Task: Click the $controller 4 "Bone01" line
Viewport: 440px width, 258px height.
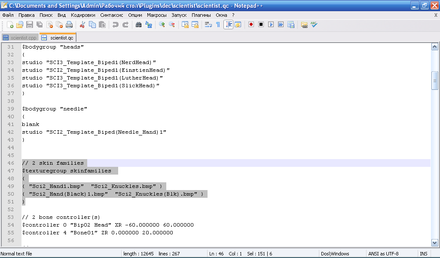Action: pyautogui.click(x=98, y=233)
